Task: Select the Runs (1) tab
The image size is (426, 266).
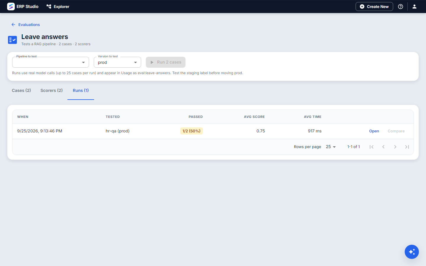Action: click(x=81, y=90)
